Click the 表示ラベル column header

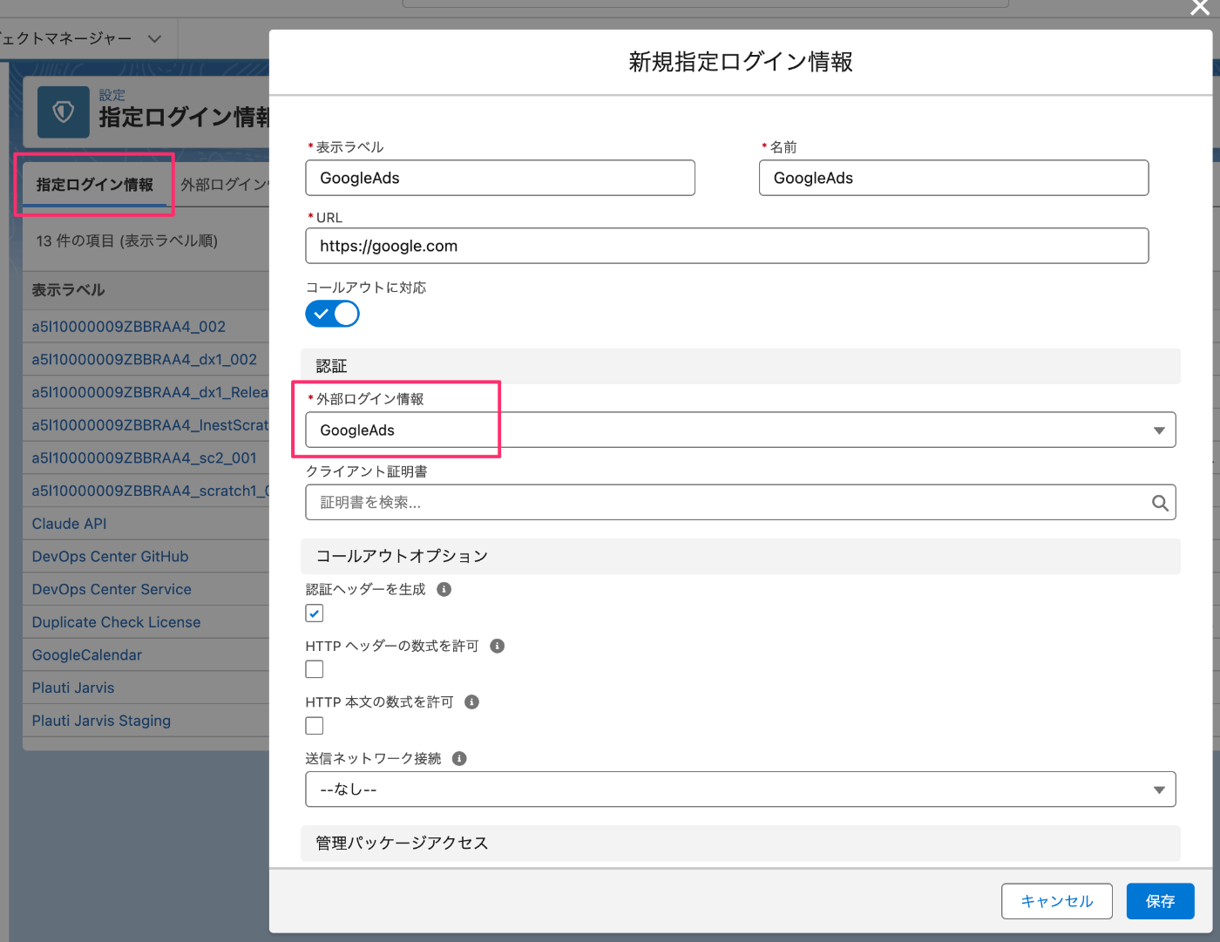68,290
